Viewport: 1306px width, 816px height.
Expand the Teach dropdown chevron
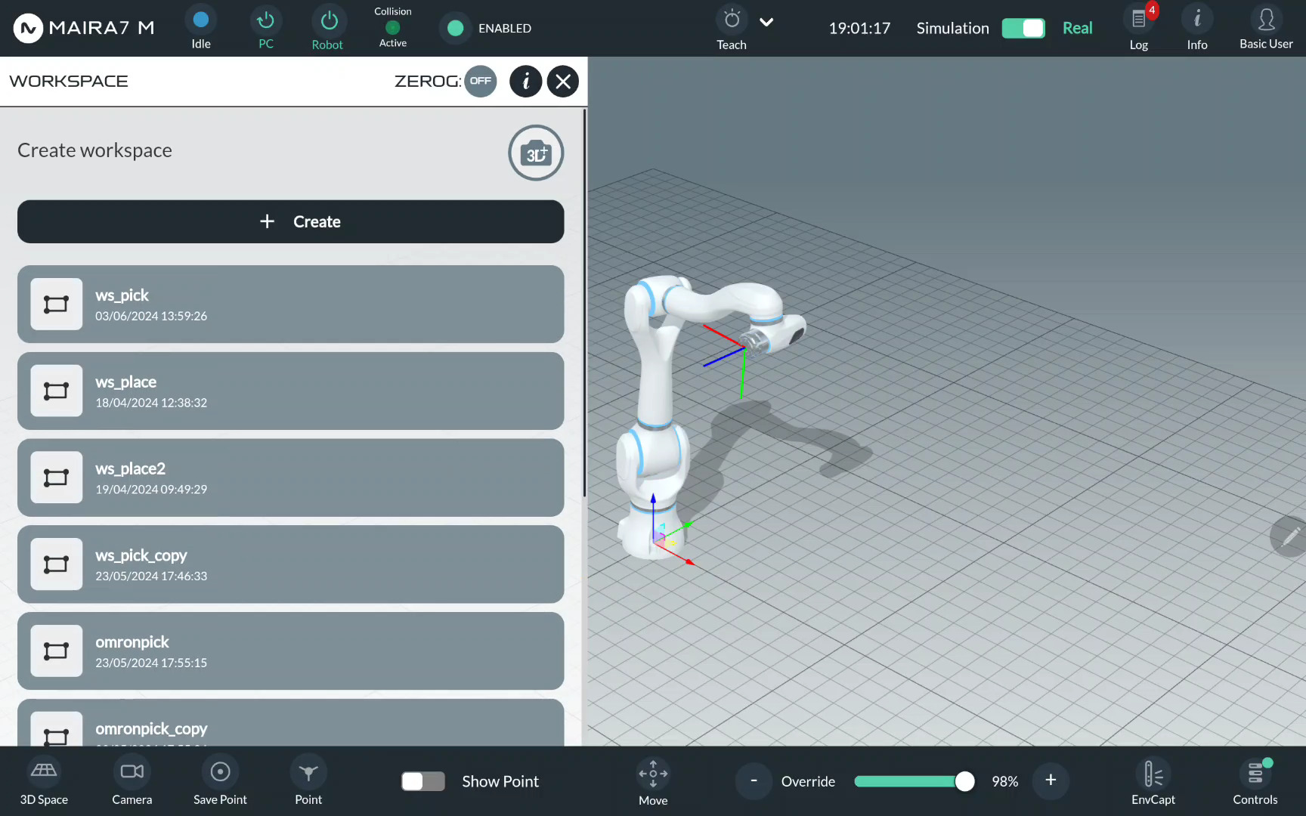pyautogui.click(x=766, y=22)
